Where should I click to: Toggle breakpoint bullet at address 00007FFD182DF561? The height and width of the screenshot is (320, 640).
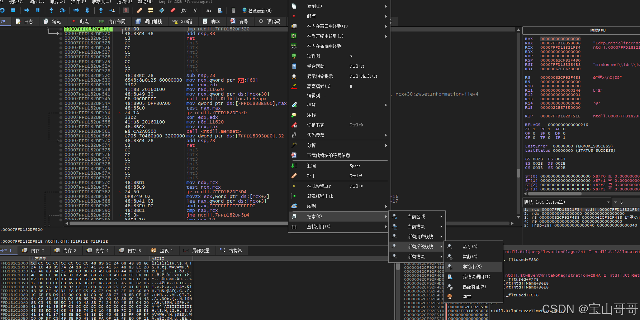(x=61, y=131)
